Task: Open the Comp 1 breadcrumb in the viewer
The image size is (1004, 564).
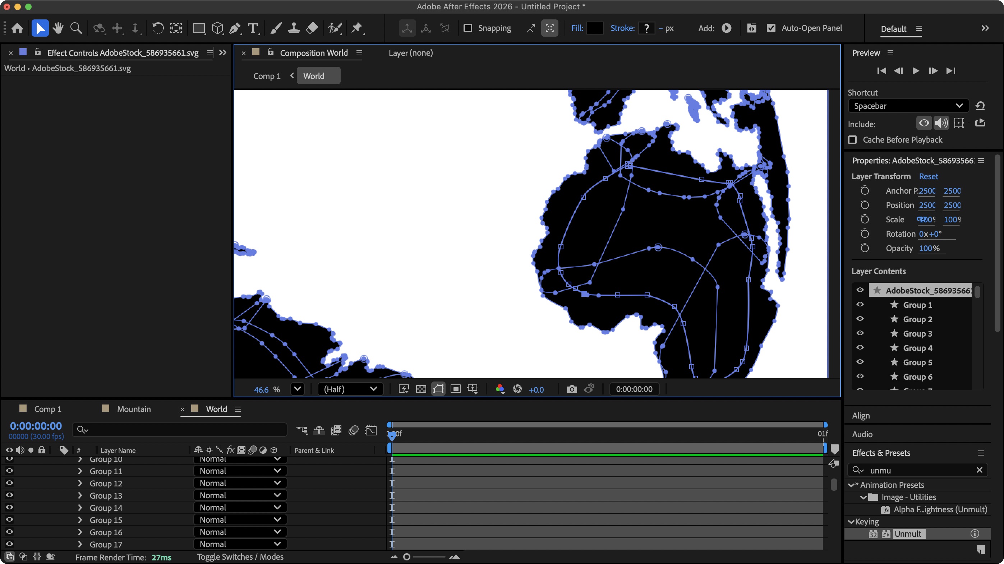Action: [x=267, y=75]
